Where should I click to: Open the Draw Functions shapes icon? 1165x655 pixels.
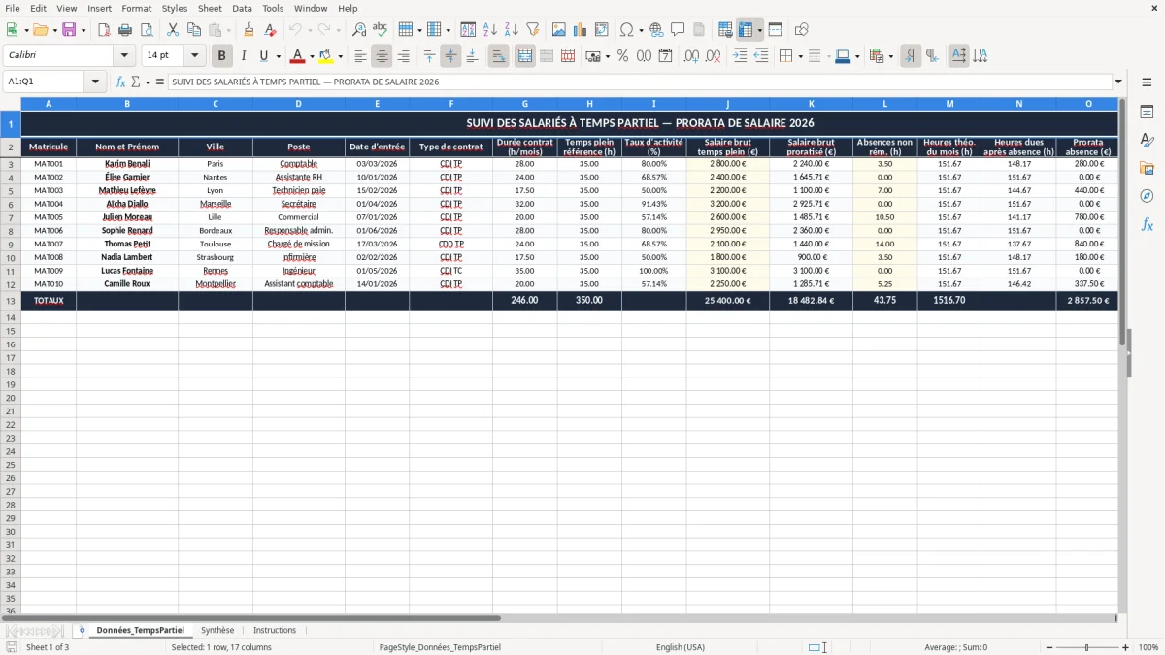801,30
